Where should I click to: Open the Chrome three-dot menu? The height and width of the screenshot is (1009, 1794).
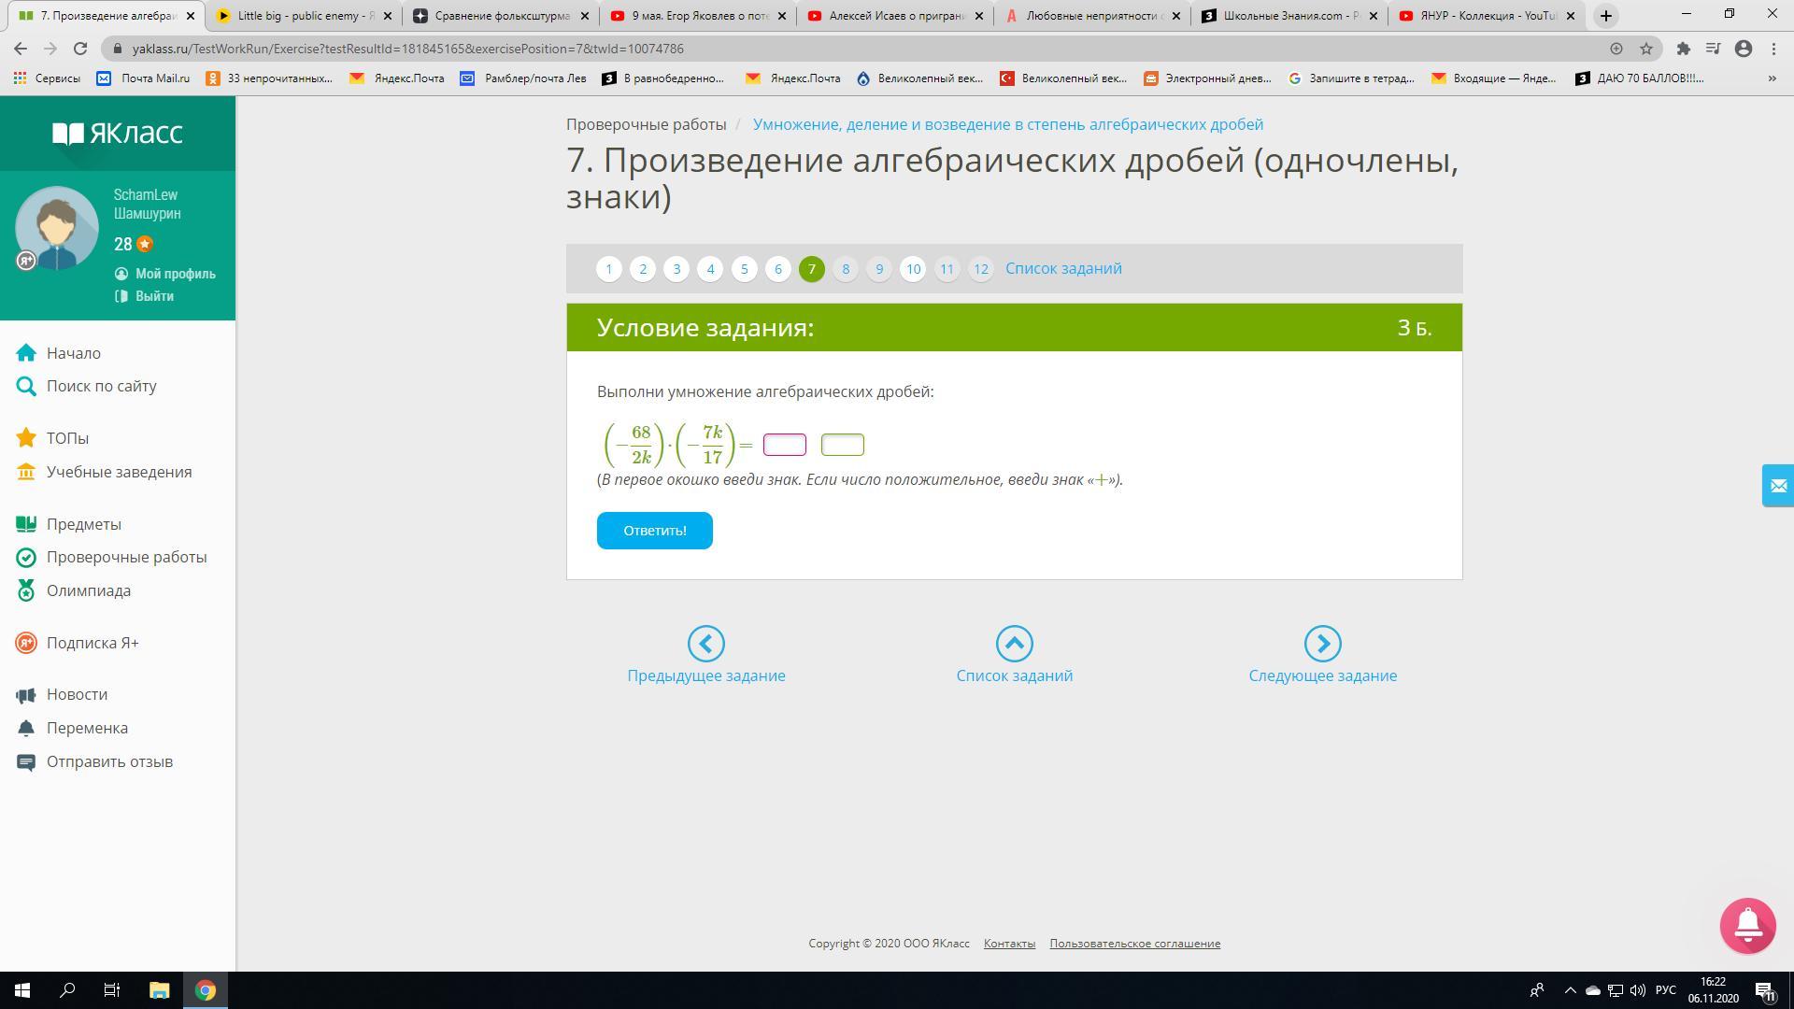[x=1773, y=49]
